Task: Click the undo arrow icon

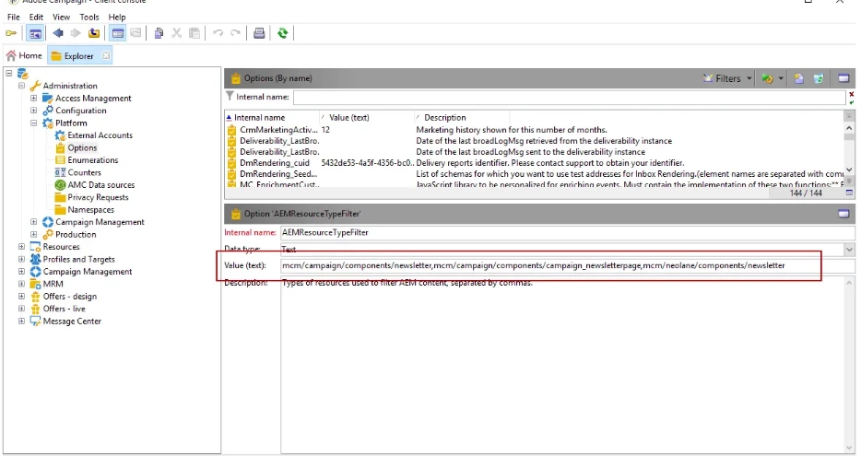Action: pos(218,33)
